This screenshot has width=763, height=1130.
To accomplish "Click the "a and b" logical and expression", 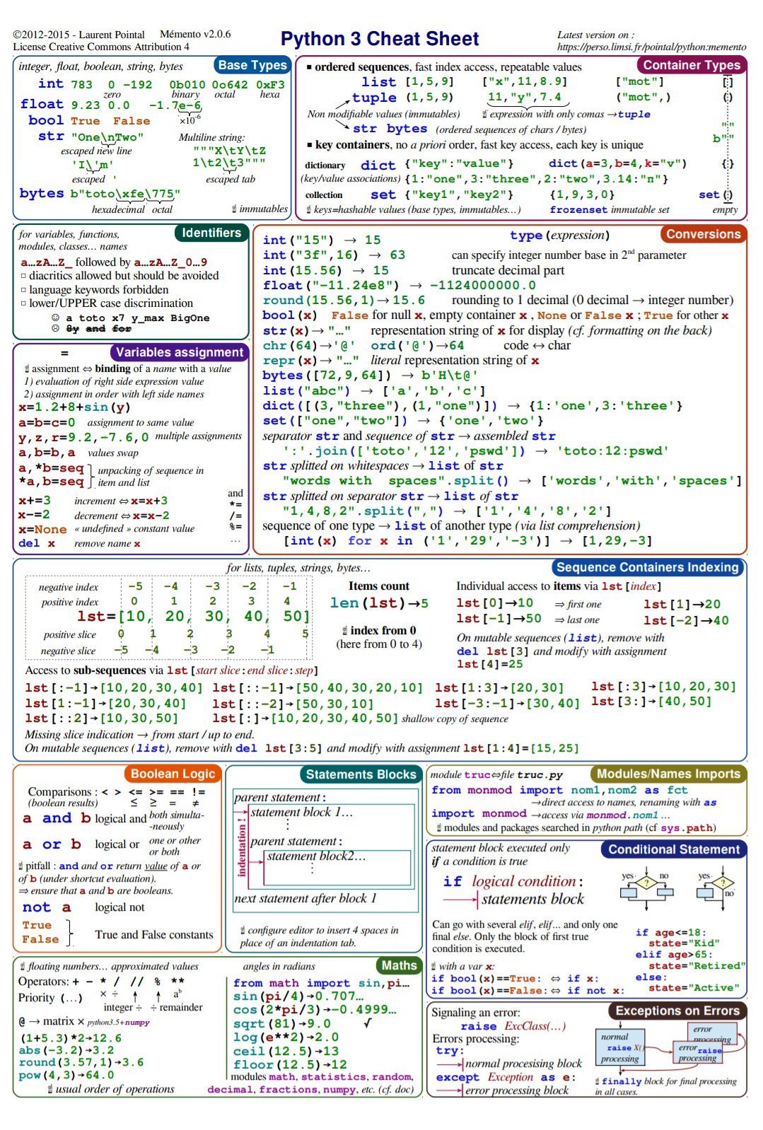I will 57,818.
